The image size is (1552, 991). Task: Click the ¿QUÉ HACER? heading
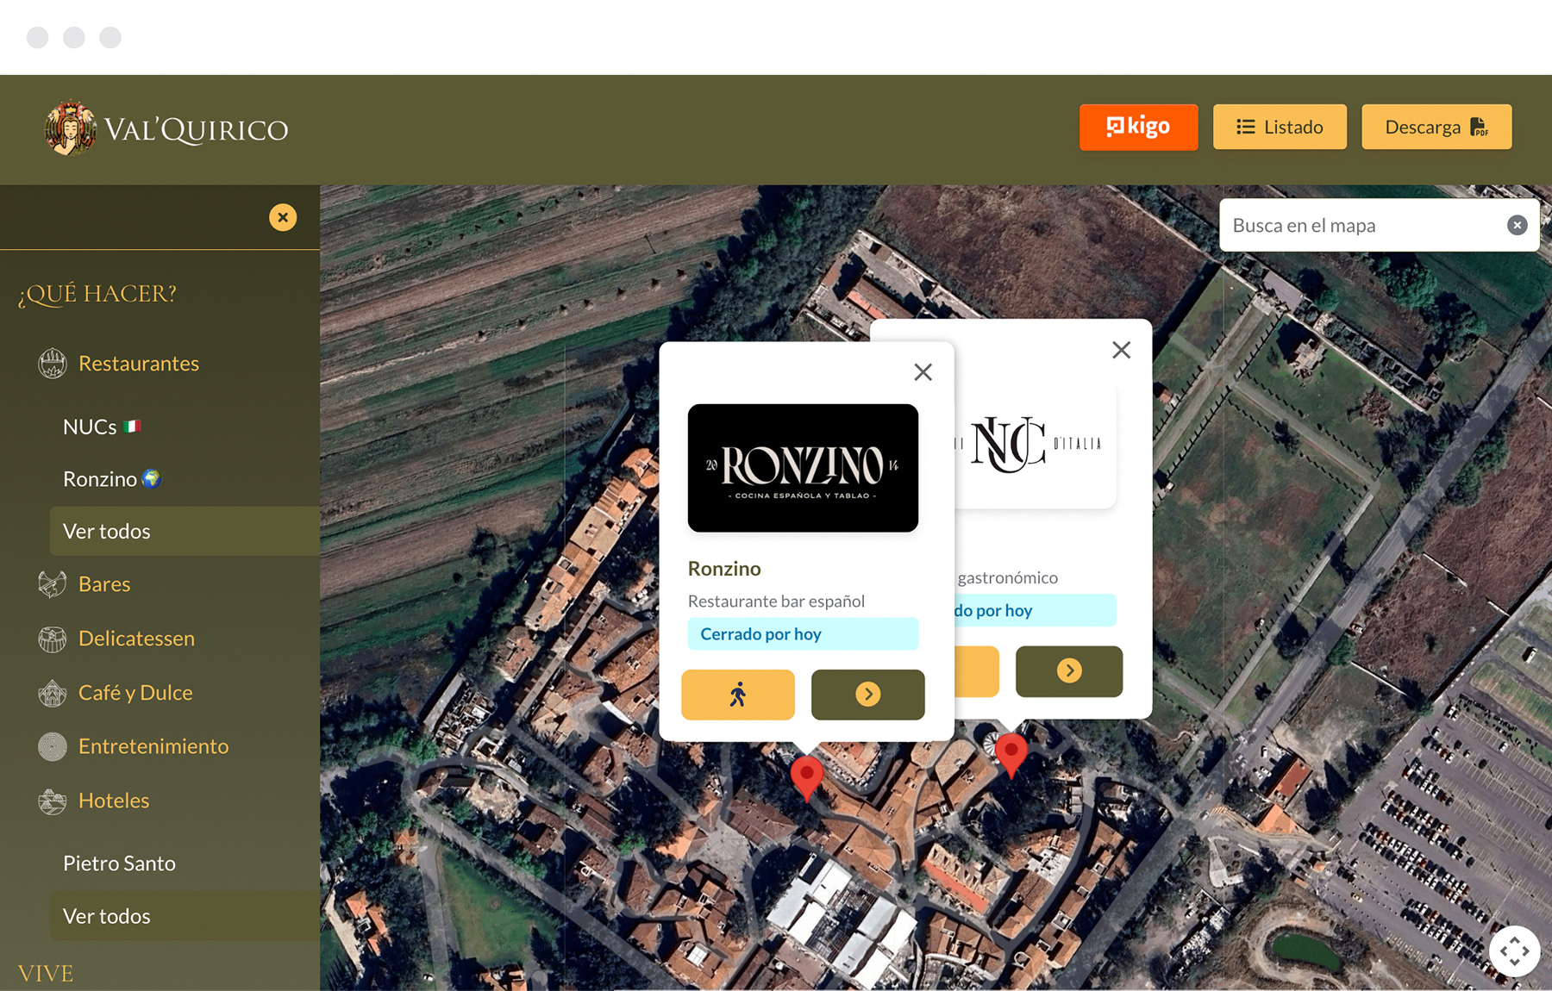click(x=97, y=294)
